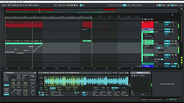
Task: Solo the MELODY track
Action: coord(172,32)
